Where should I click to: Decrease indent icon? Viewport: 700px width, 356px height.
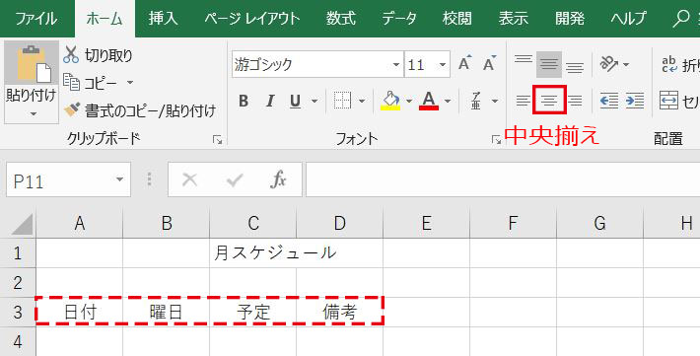pyautogui.click(x=609, y=101)
